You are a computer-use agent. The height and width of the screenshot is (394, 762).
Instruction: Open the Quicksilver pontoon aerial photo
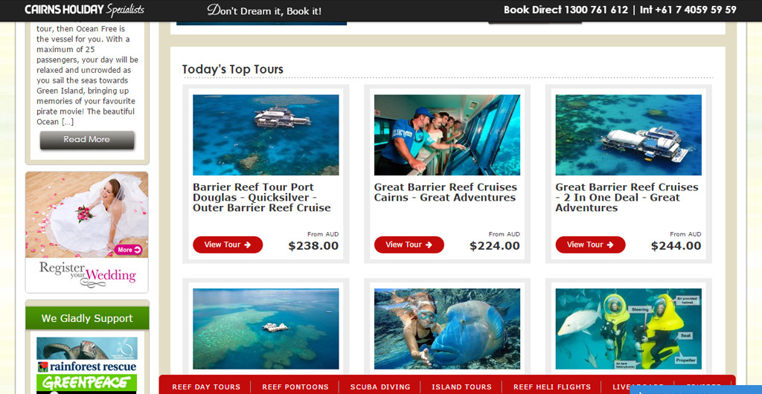click(x=266, y=135)
